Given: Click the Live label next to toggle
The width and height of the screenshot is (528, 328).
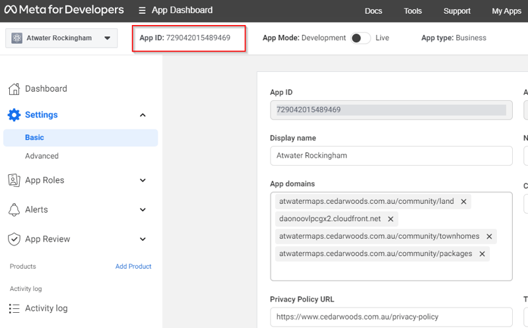Looking at the screenshot, I should tap(382, 38).
